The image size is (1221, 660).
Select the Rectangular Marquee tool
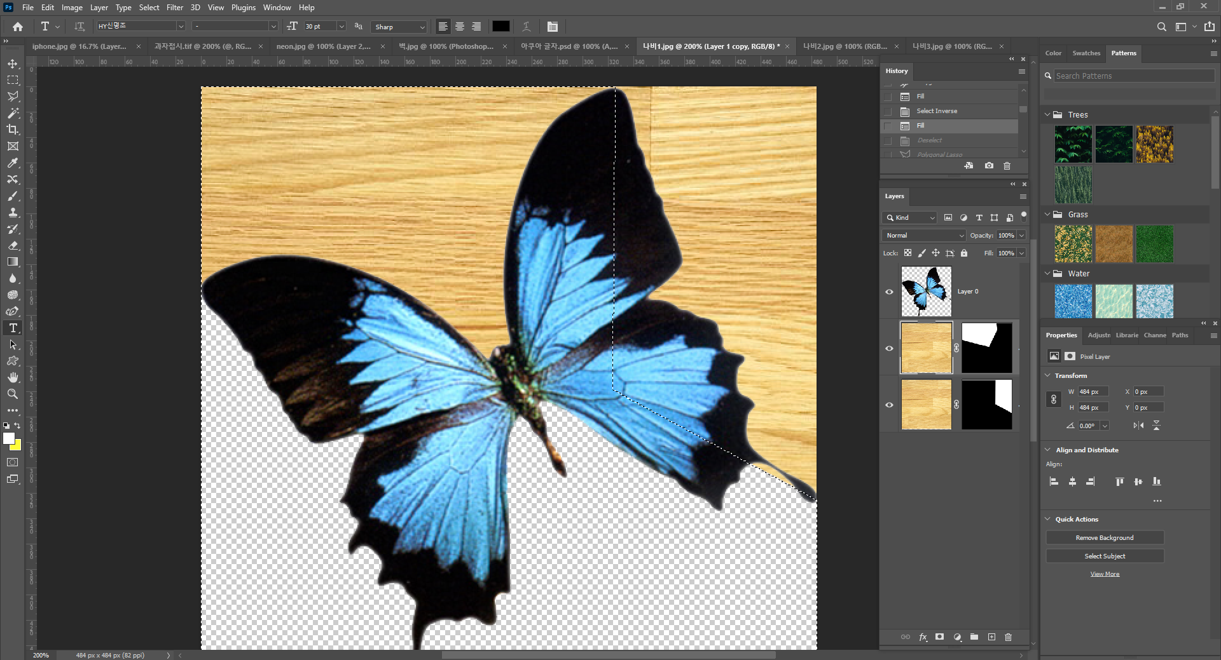tap(13, 80)
